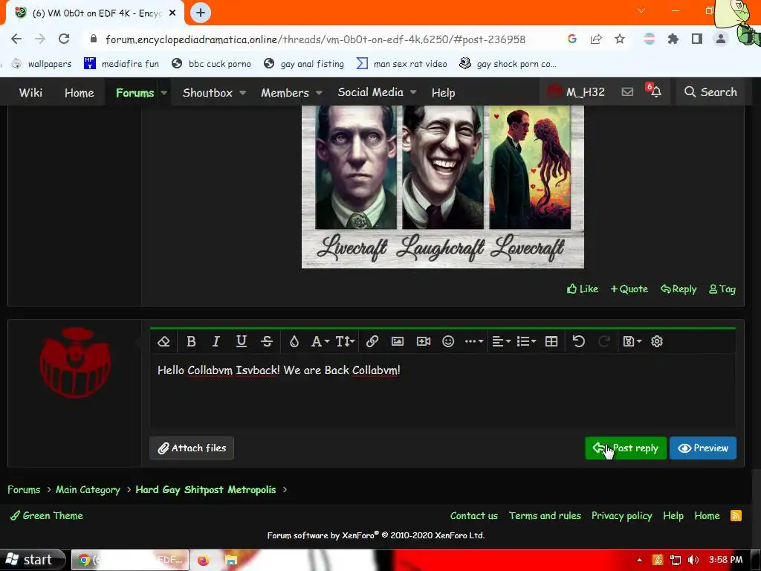
Task: Click the Windows start button
Action: (32, 560)
